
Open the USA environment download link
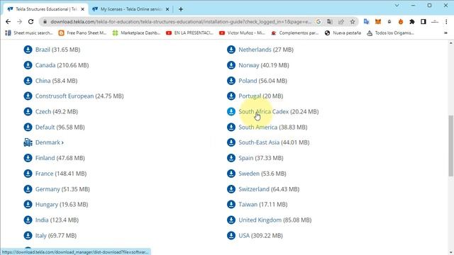point(244,236)
